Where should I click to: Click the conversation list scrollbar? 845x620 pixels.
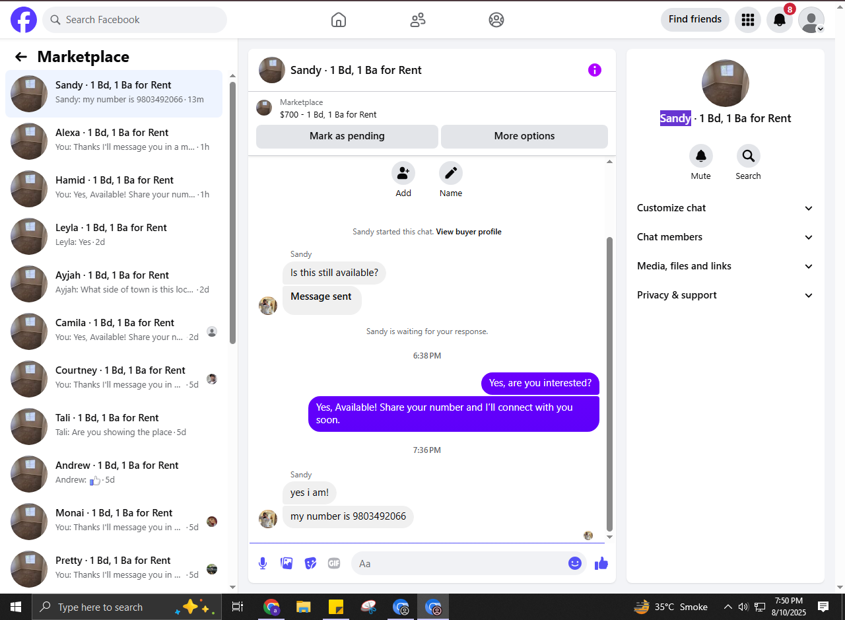232,213
